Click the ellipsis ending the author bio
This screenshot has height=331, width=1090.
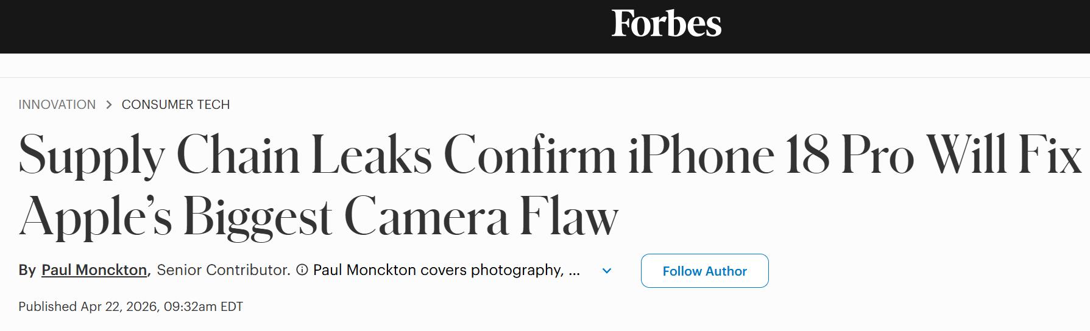pos(574,270)
